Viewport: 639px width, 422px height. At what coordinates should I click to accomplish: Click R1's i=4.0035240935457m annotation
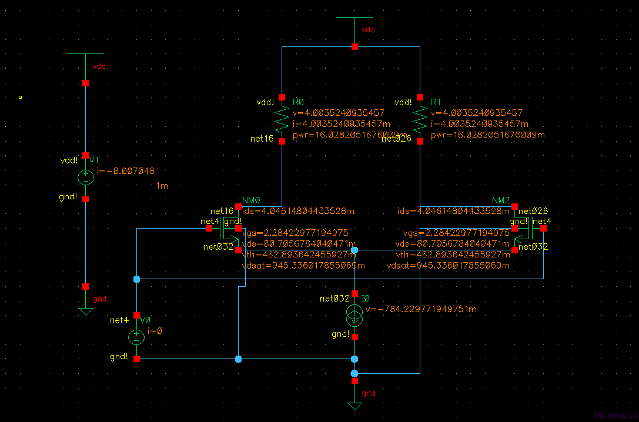point(480,124)
